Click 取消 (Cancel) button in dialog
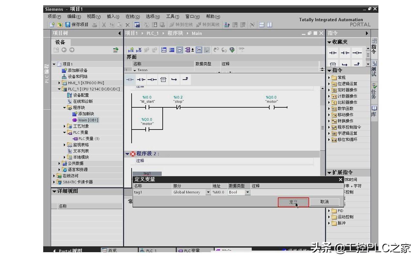The image size is (419, 261). [x=324, y=202]
